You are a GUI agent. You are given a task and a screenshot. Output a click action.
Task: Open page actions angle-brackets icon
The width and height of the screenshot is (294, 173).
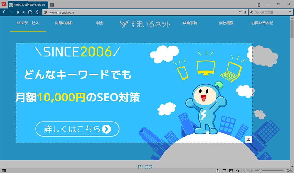click(238, 171)
